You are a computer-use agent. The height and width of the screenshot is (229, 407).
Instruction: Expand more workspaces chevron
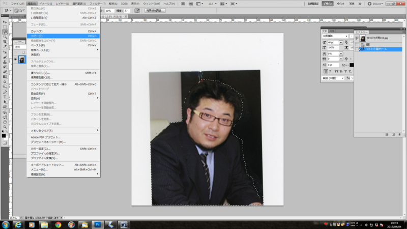(x=360, y=4)
